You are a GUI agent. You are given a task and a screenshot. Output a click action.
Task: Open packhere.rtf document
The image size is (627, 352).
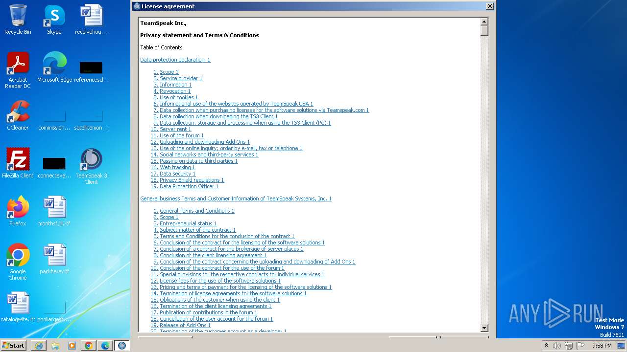(54, 259)
